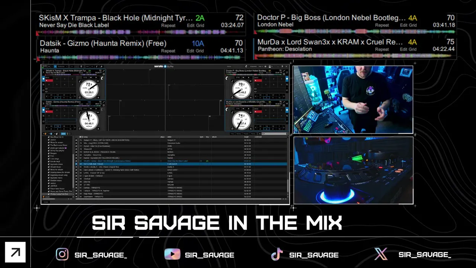476x268 pixels.
Task: Click the censor icon on deck 3
Action: (80, 129)
